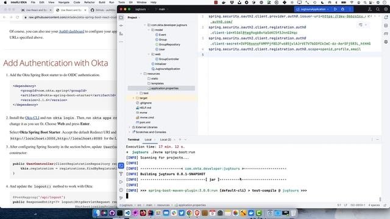Viewport: 390px width, 219px height.
Task: Collapse the model package
Action: coord(149,30)
